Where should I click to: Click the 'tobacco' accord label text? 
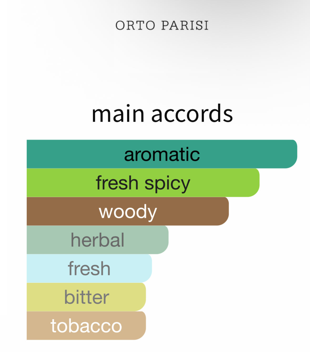[x=86, y=326]
